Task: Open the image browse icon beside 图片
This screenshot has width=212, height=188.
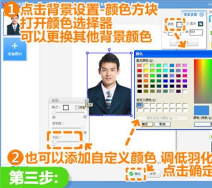Action: click(201, 24)
